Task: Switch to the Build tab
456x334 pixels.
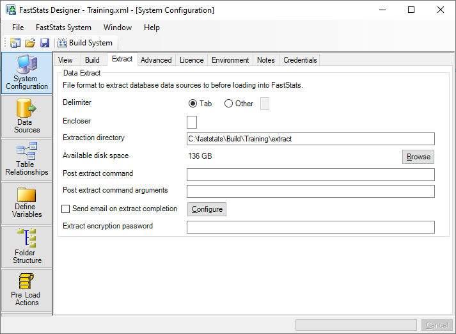Action: (x=92, y=60)
